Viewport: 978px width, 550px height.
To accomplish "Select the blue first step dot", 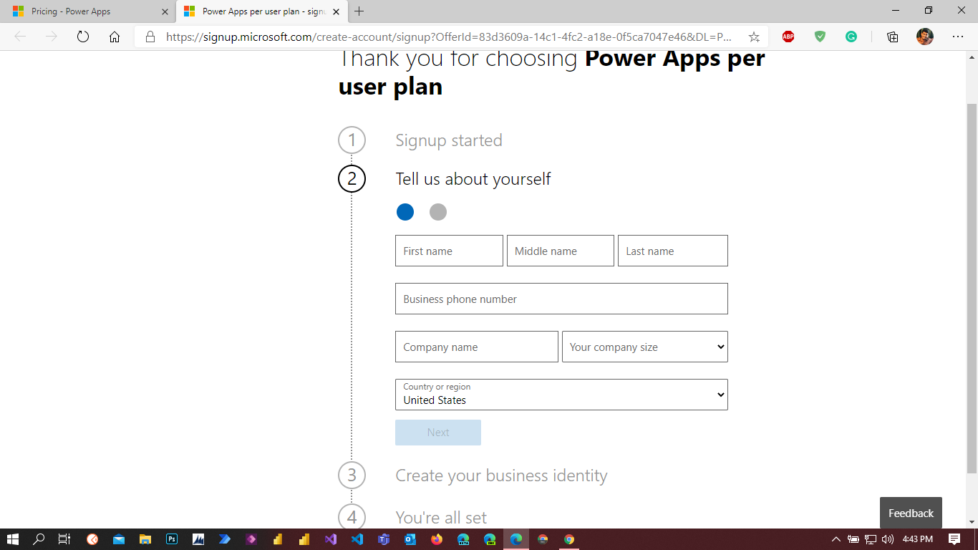I will click(405, 212).
